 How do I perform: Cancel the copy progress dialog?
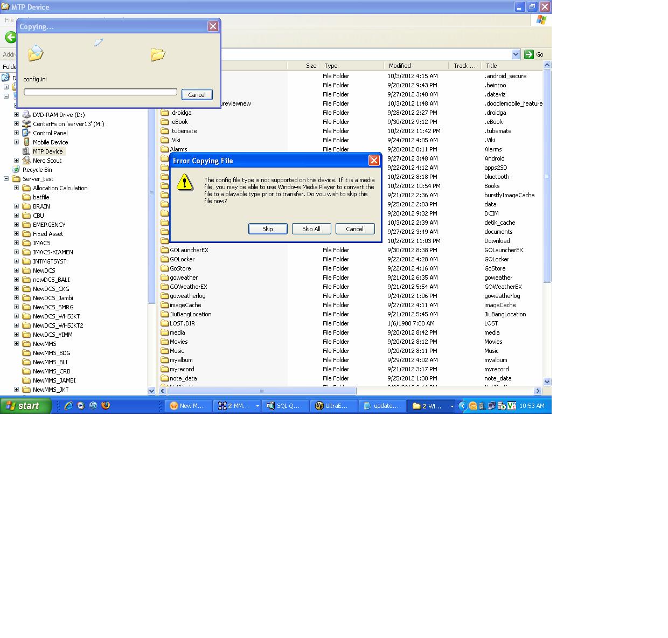(197, 94)
